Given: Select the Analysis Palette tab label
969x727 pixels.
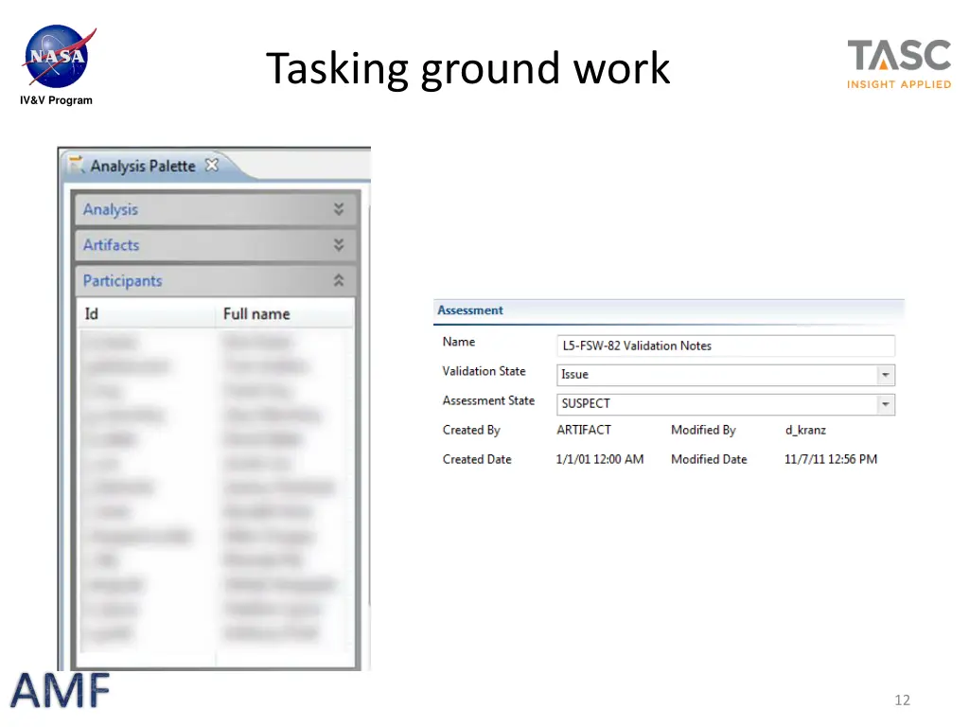Looking at the screenshot, I should pyautogui.click(x=142, y=166).
